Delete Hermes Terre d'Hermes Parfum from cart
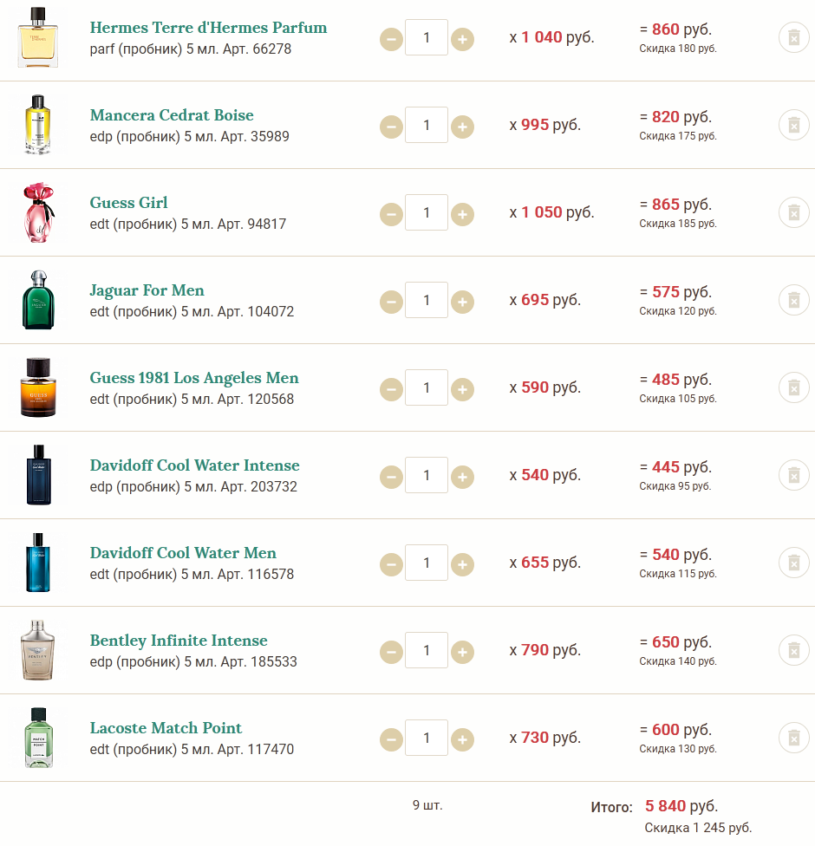The width and height of the screenshot is (815, 846). click(792, 38)
